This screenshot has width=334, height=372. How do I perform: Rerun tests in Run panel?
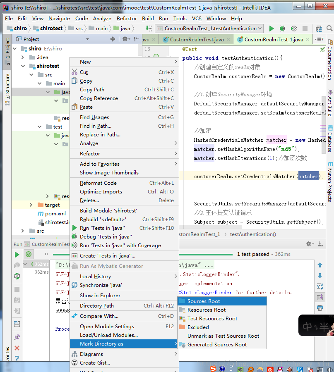pos(17,255)
